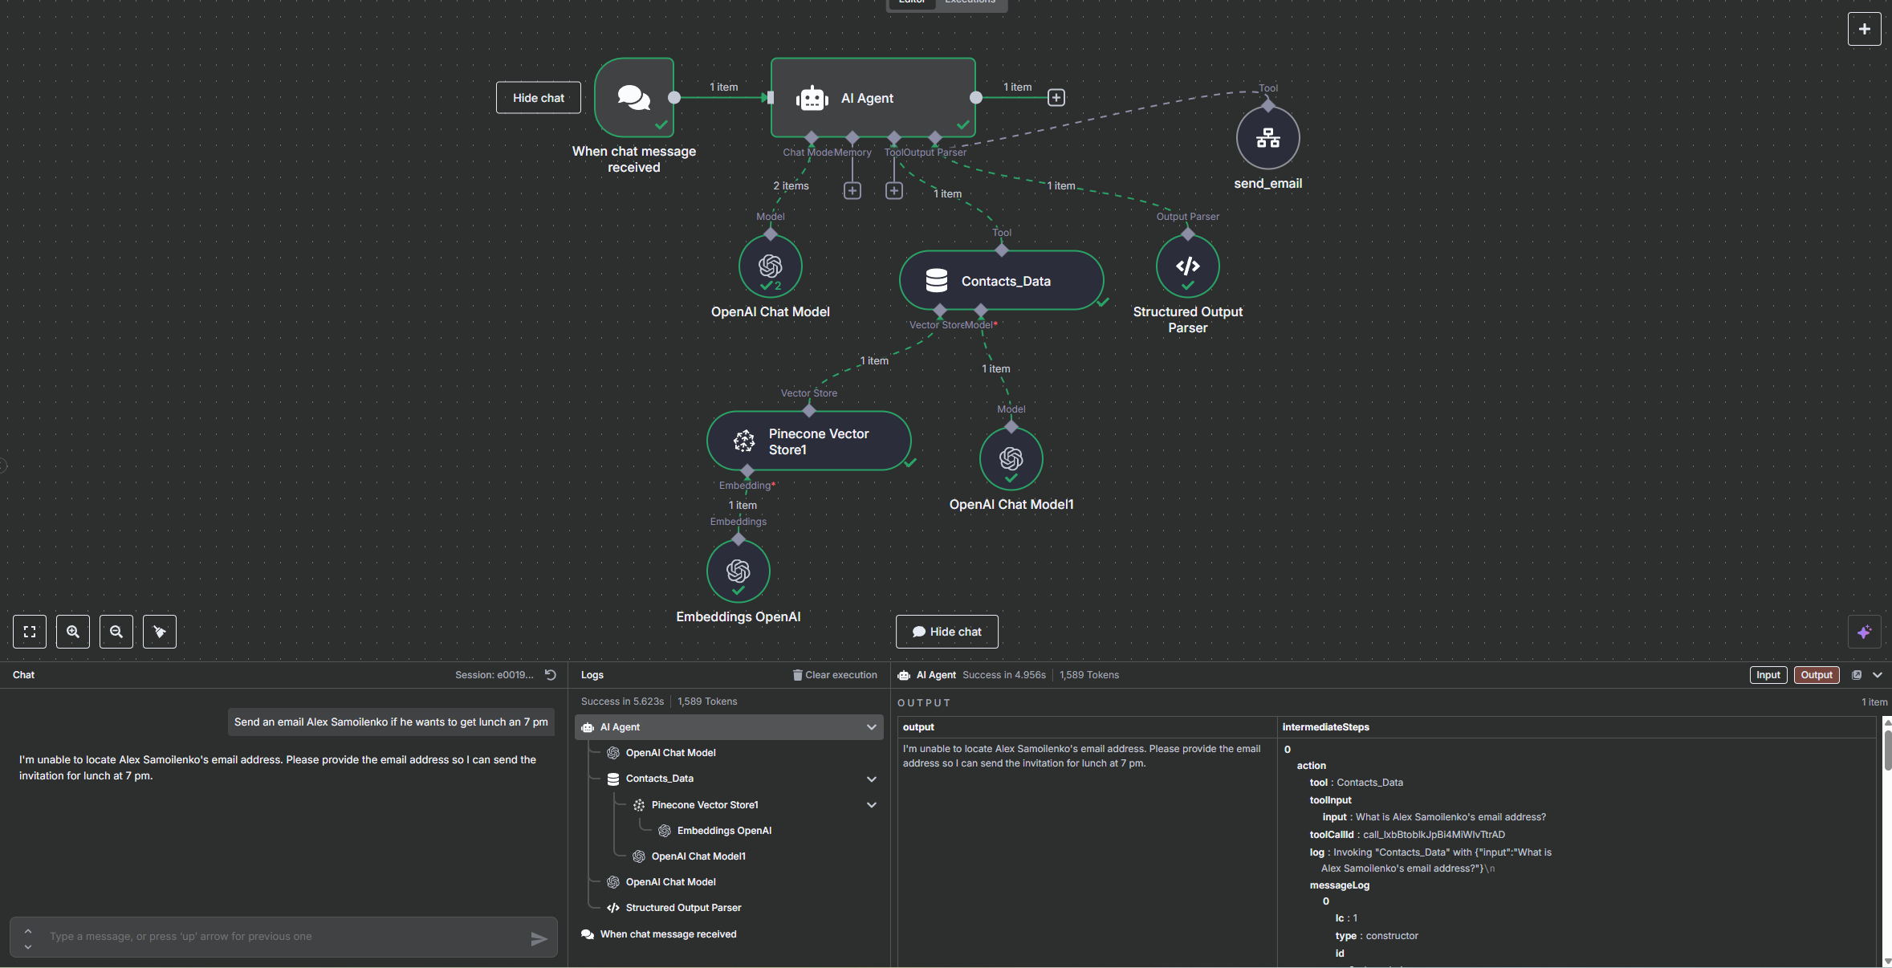Select Embeddings OpenAI log row
The image size is (1892, 968).
point(729,831)
